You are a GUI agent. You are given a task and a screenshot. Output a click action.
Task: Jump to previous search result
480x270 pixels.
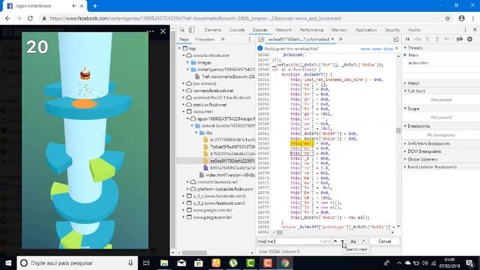click(335, 241)
